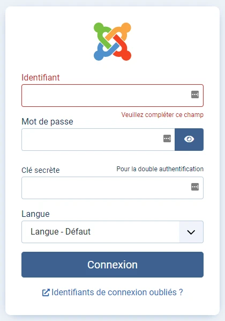Click the 'Veuillez compléter ce champ' error message
Image resolution: width=225 pixels, height=321 pixels.
(162, 115)
